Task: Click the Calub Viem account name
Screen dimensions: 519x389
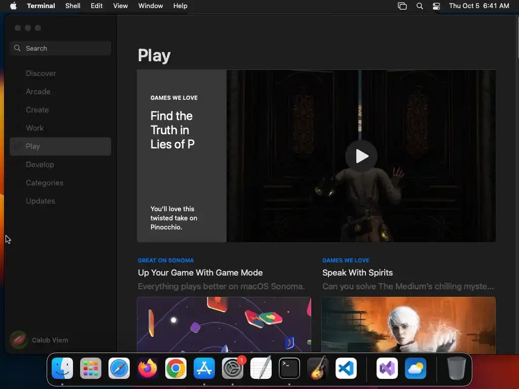Action: coord(50,340)
